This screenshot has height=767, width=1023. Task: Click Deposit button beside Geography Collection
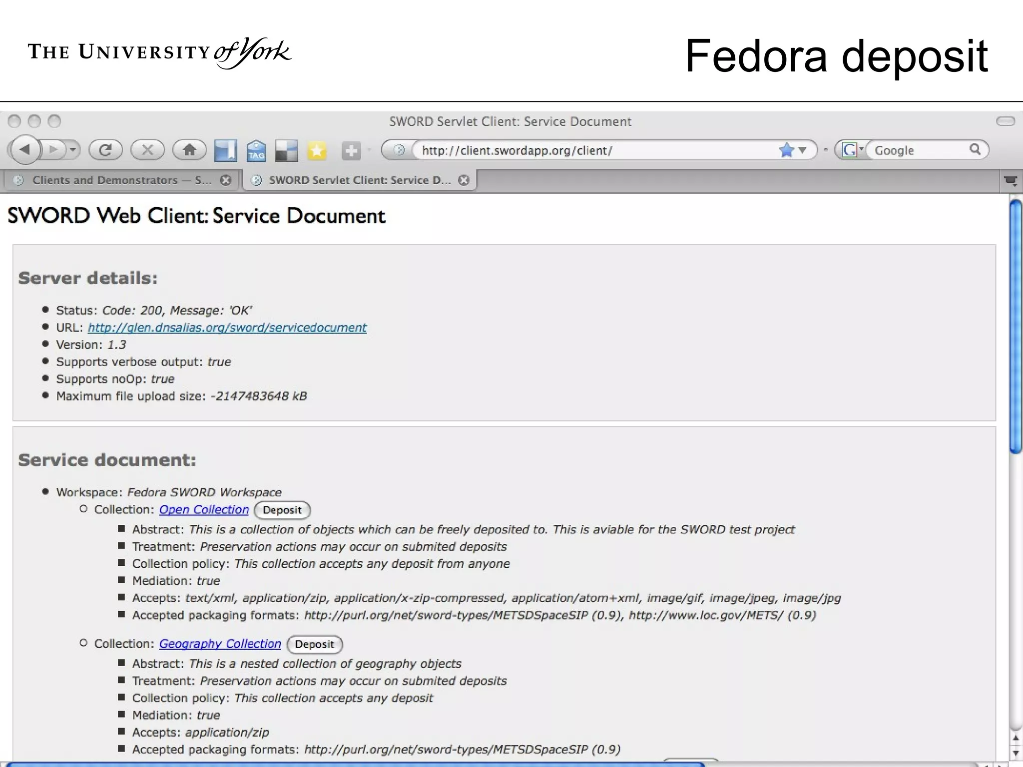(314, 644)
